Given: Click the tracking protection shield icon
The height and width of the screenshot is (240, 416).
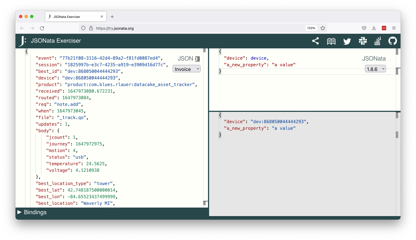Looking at the screenshot, I should point(83,28).
